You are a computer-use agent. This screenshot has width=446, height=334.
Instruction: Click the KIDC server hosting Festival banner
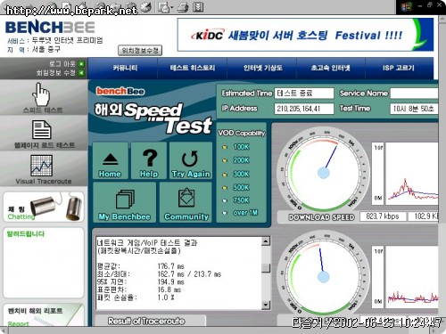[305, 35]
